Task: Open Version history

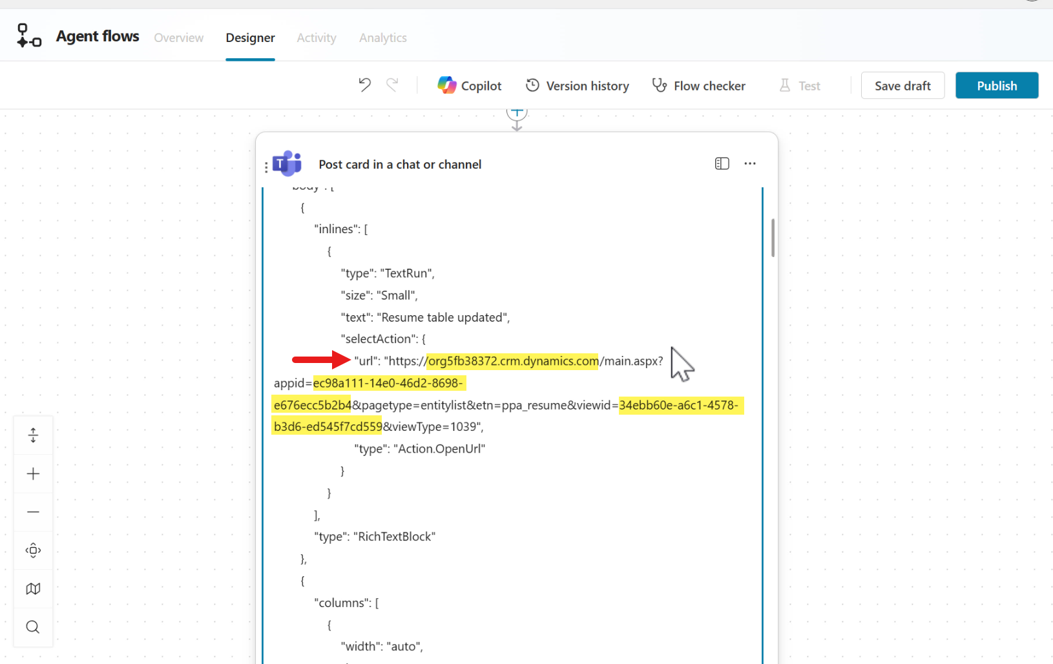Action: 577,85
